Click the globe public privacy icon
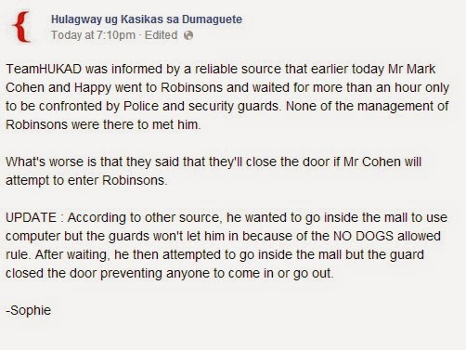 [x=188, y=35]
